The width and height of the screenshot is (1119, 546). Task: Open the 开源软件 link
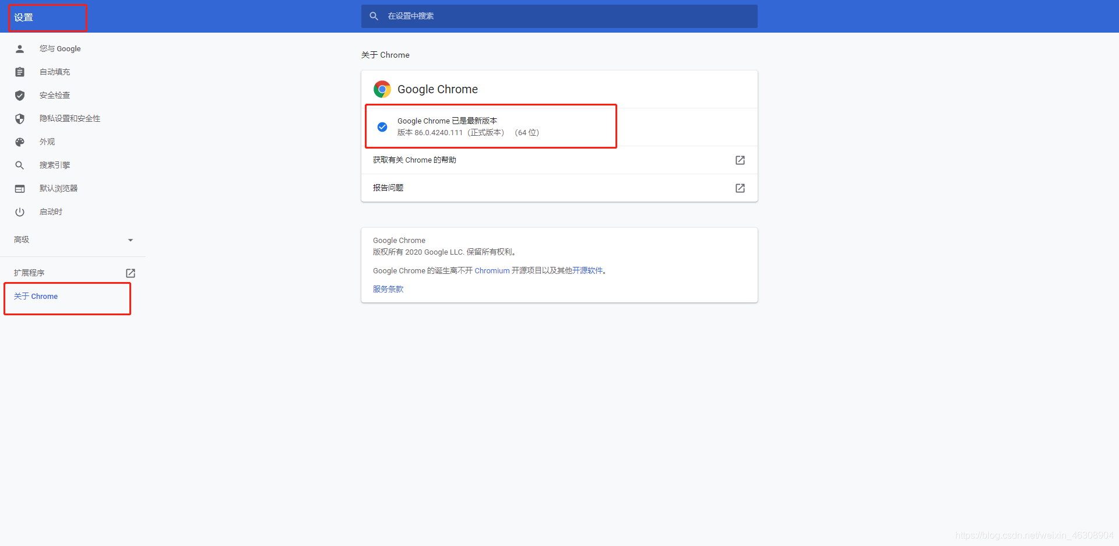(587, 271)
